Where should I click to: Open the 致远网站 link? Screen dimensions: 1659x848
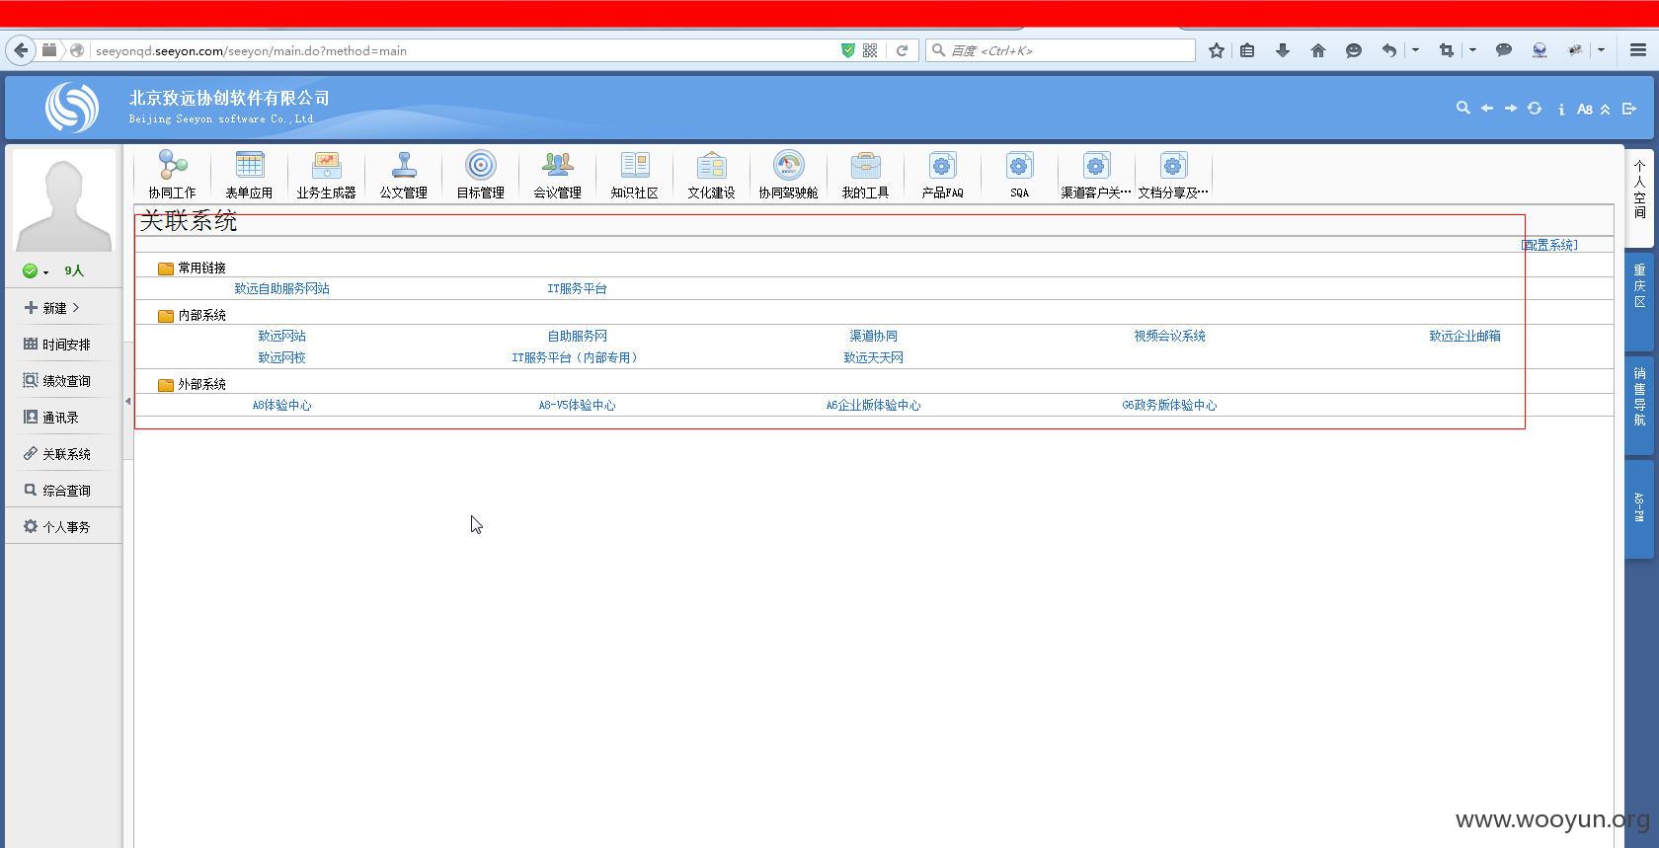(x=281, y=336)
